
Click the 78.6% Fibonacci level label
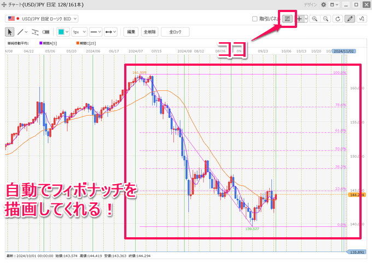point(341,105)
